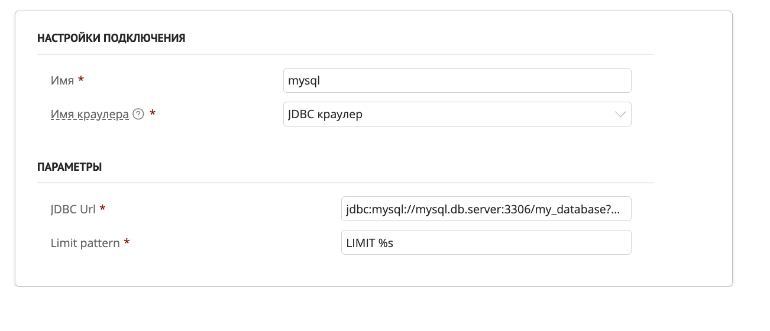Click the required asterisk next to Имя
770x331 pixels.
pyautogui.click(x=81, y=80)
